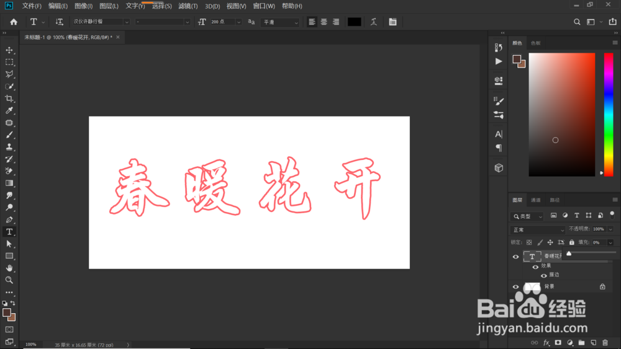Open the Actions panel play icon
Image resolution: width=621 pixels, height=349 pixels.
tap(499, 61)
